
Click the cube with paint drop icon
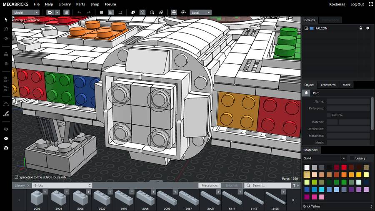point(152,13)
